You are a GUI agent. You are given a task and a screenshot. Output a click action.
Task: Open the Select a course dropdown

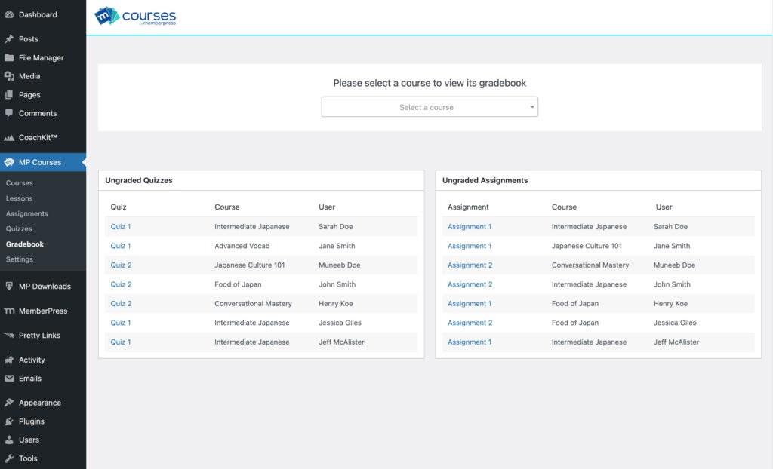pos(427,107)
